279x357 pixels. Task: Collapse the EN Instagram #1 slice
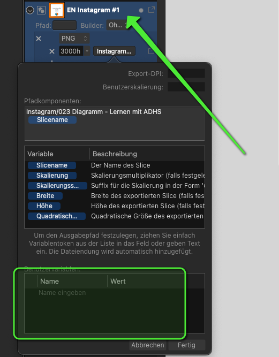click(x=30, y=10)
